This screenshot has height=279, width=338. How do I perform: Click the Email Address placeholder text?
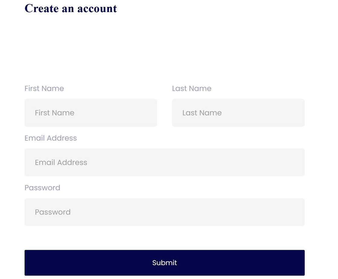click(61, 162)
